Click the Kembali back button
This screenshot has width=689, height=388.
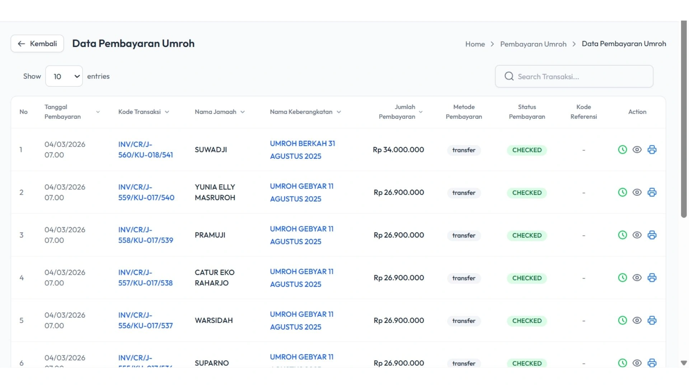pyautogui.click(x=37, y=43)
